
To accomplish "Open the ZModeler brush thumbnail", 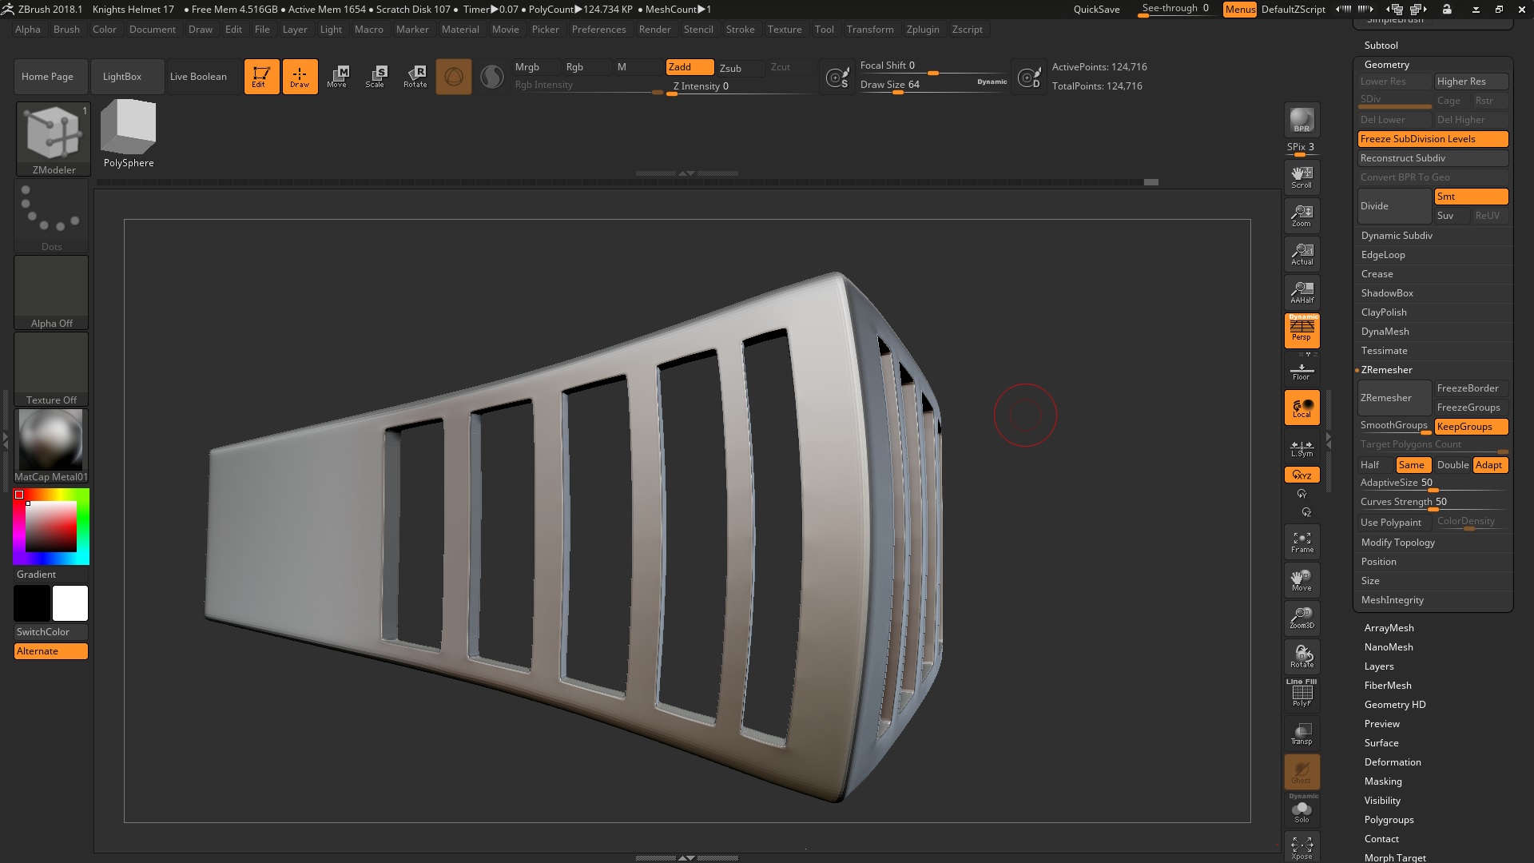I will click(54, 139).
